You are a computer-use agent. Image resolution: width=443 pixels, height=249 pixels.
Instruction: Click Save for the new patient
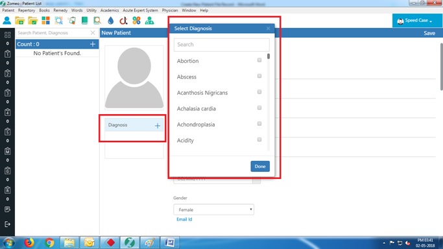coord(429,33)
